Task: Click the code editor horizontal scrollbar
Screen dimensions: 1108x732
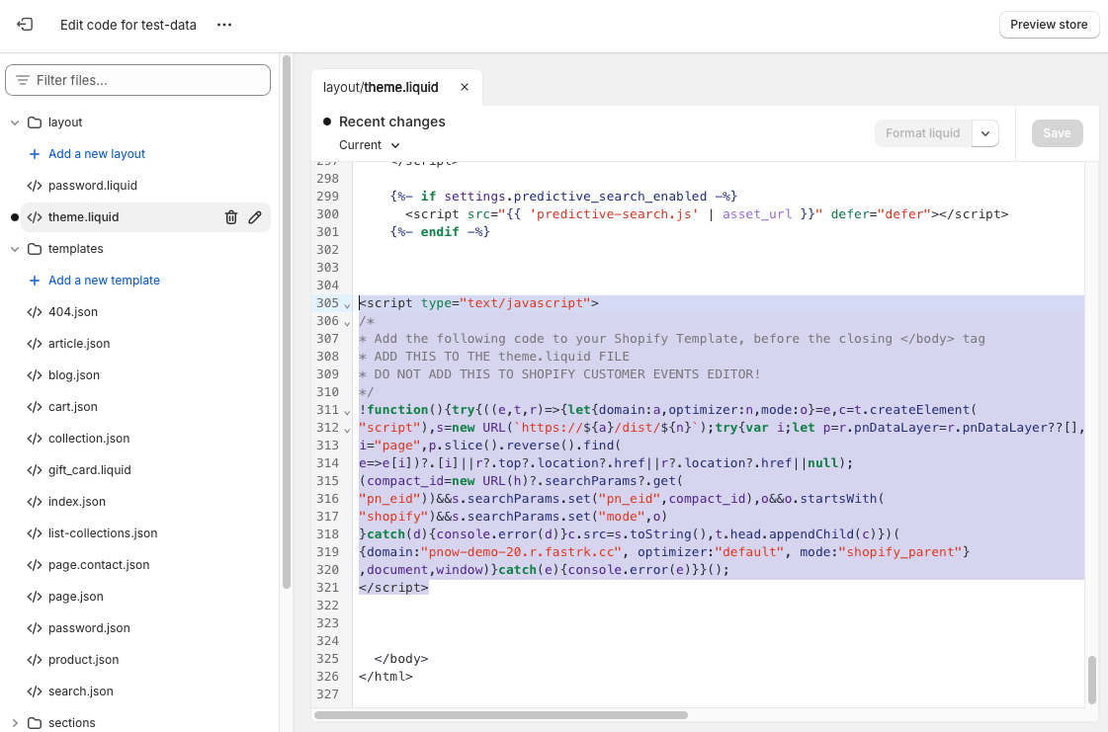Action: (501, 715)
